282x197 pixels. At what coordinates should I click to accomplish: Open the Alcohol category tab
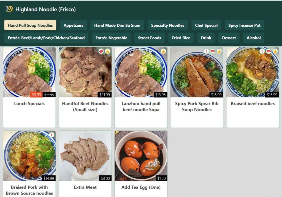(253, 38)
